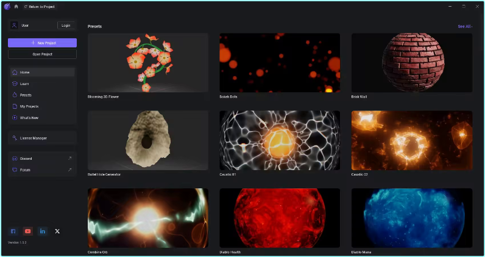
Task: Open the X (Twitter) icon link
Action: point(57,231)
